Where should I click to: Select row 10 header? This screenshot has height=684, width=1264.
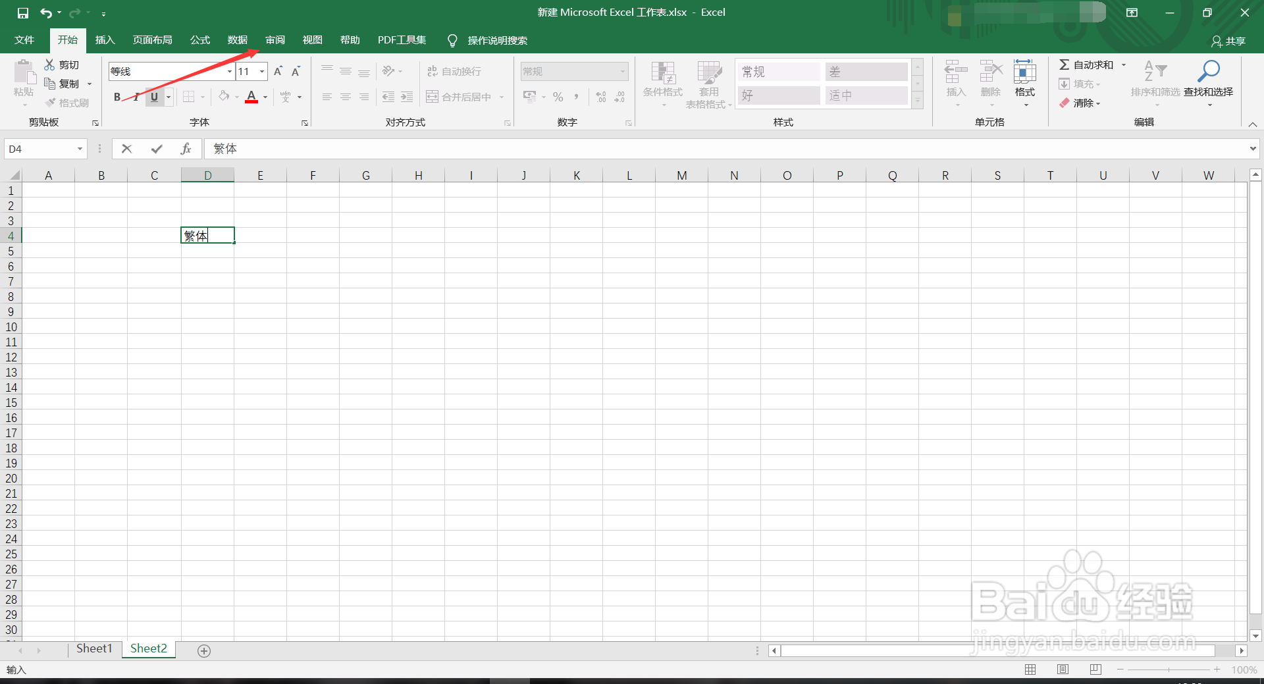11,327
